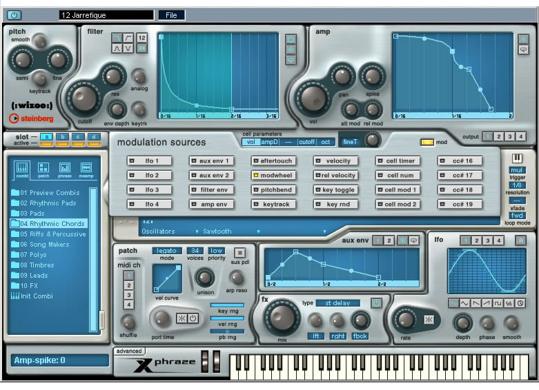Image resolution: width=539 pixels, height=390 pixels.
Task: Open the low priority selector
Action: [216, 251]
